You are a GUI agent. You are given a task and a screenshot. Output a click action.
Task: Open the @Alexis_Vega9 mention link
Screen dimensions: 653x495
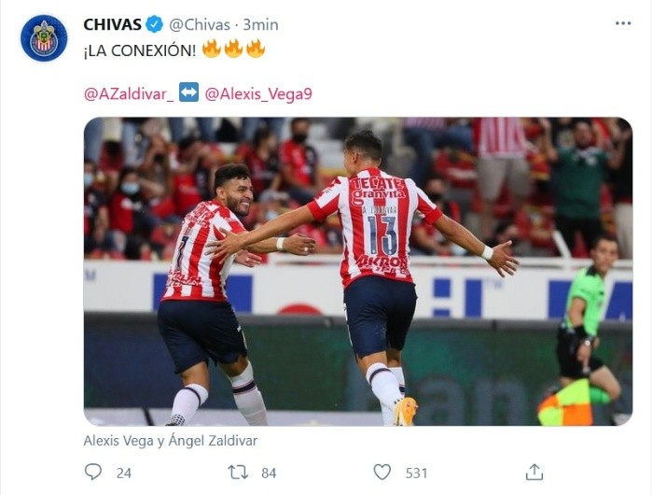pyautogui.click(x=258, y=93)
